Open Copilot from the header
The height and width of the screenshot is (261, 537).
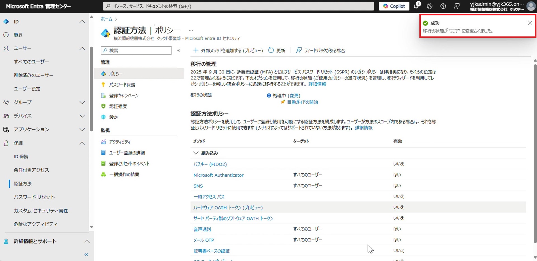coord(394,6)
